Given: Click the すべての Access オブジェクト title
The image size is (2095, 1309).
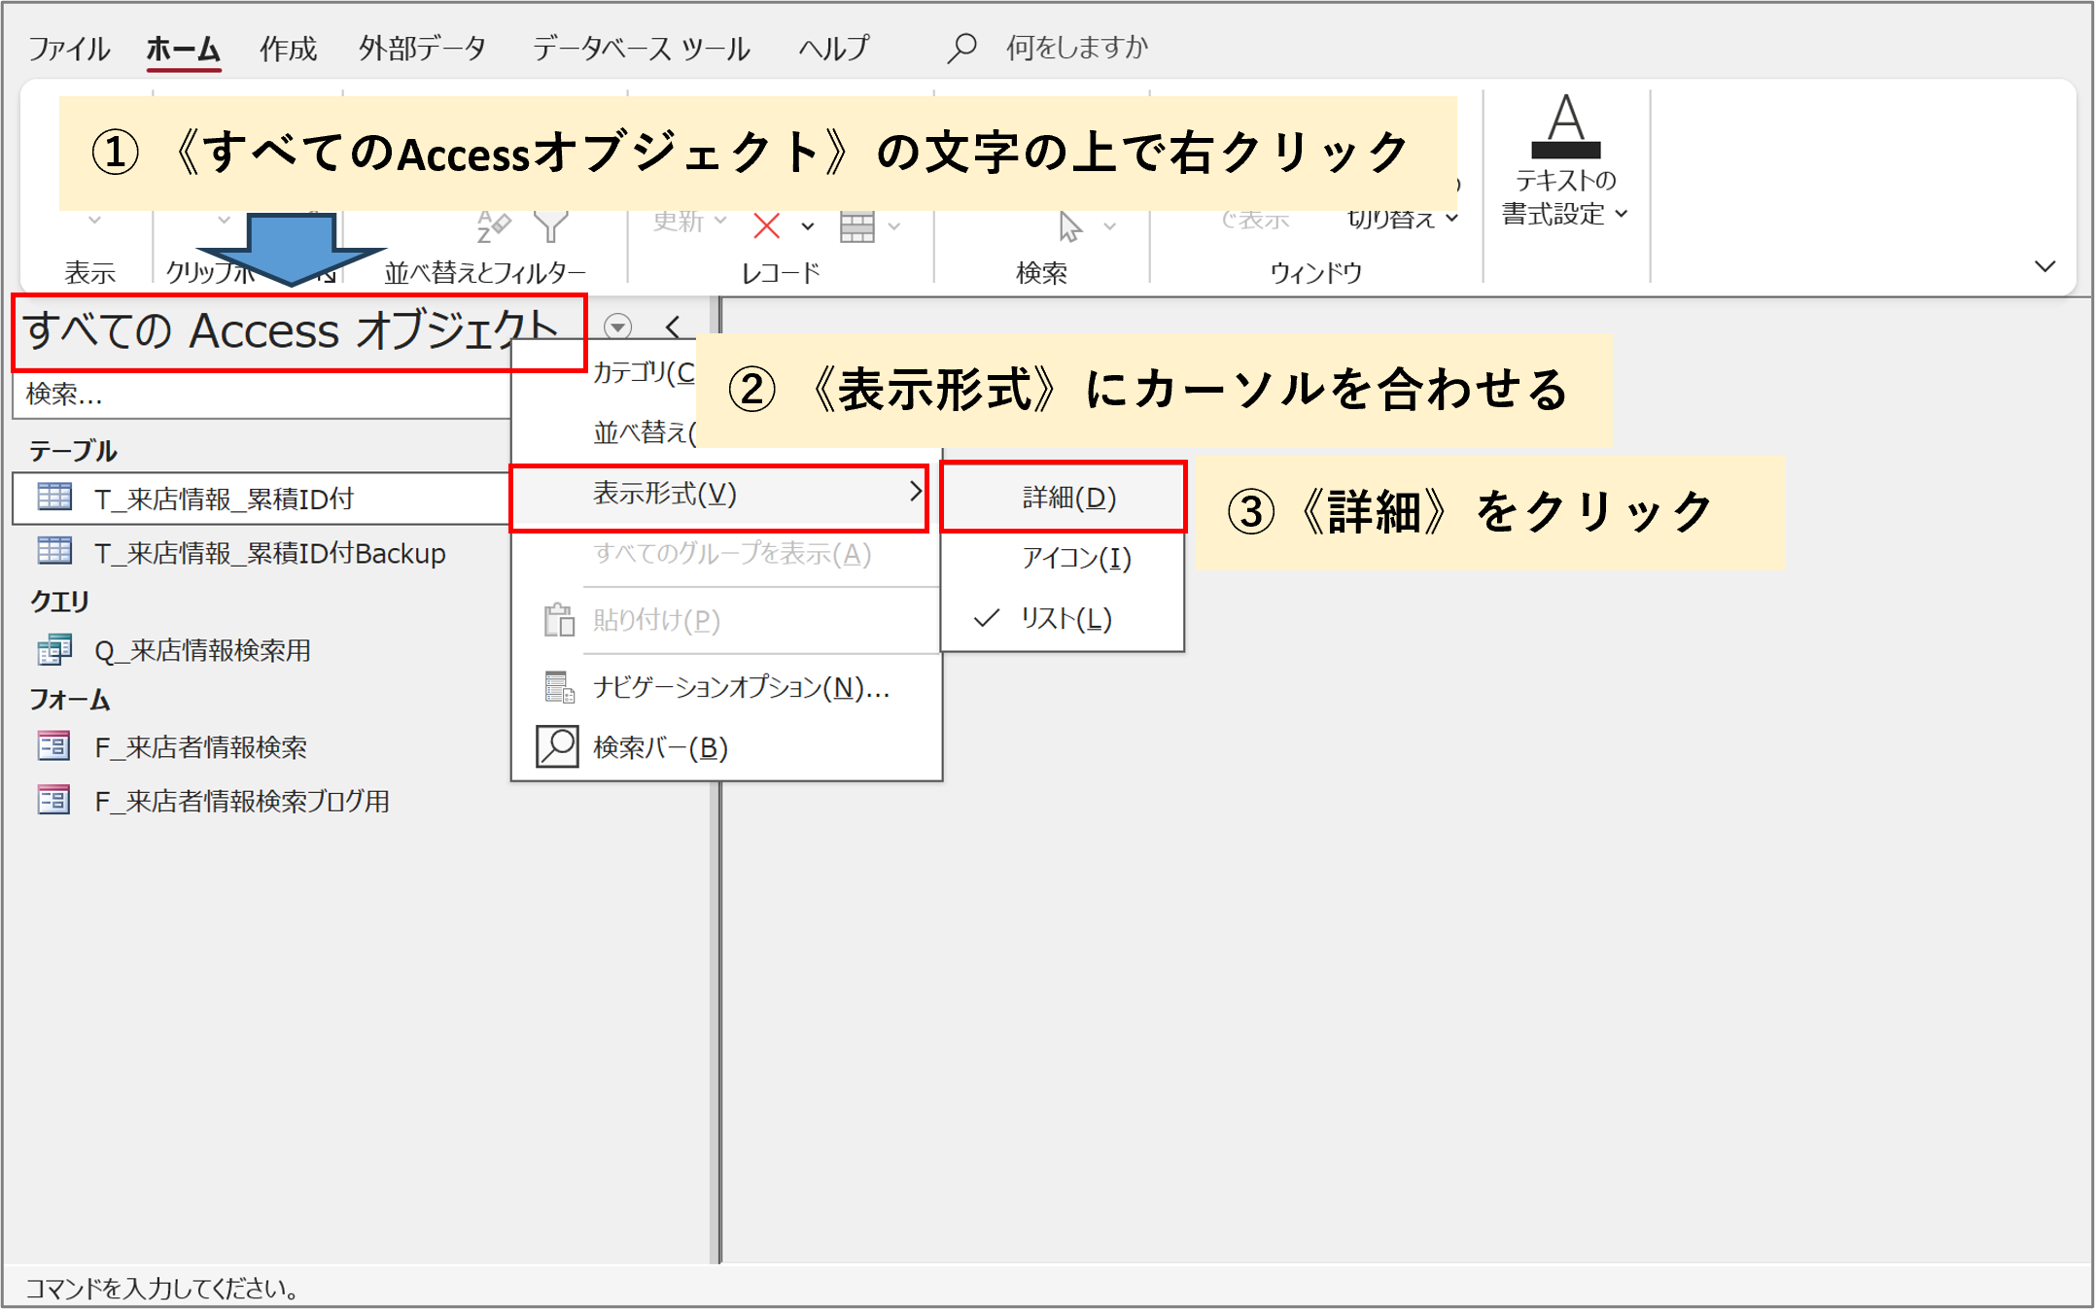Looking at the screenshot, I should [x=289, y=330].
